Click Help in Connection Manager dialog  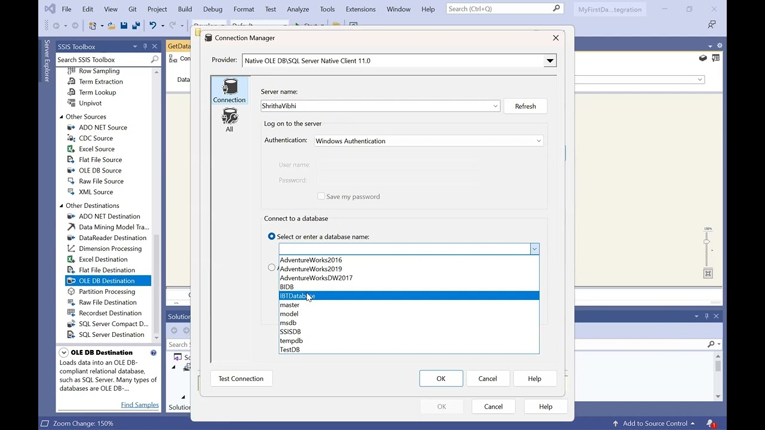[x=535, y=379]
